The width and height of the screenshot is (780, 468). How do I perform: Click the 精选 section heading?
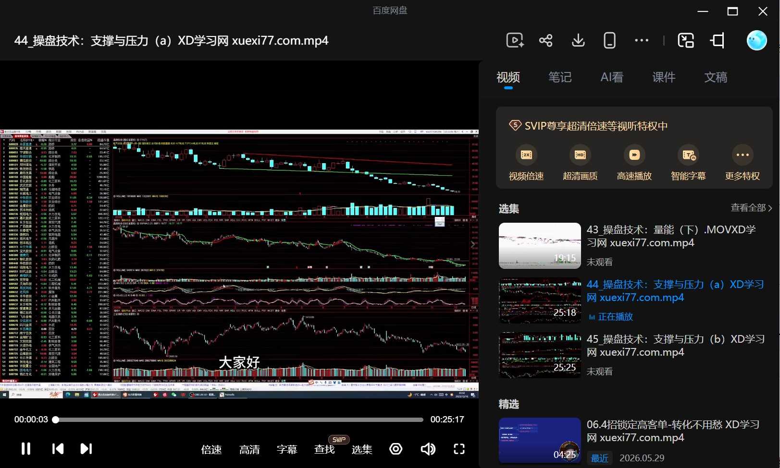508,404
